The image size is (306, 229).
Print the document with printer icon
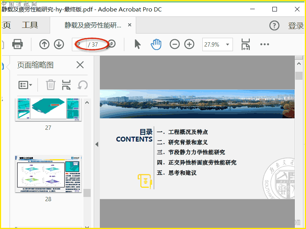(18, 44)
